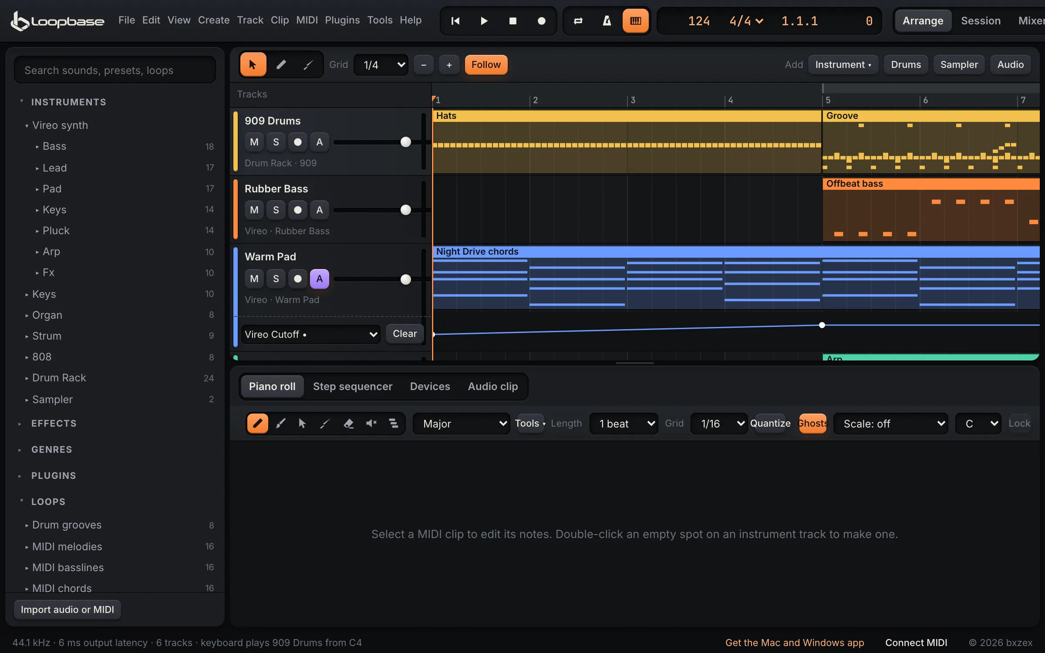Select the piano roll paint brush tool
1045x653 pixels.
tap(280, 423)
